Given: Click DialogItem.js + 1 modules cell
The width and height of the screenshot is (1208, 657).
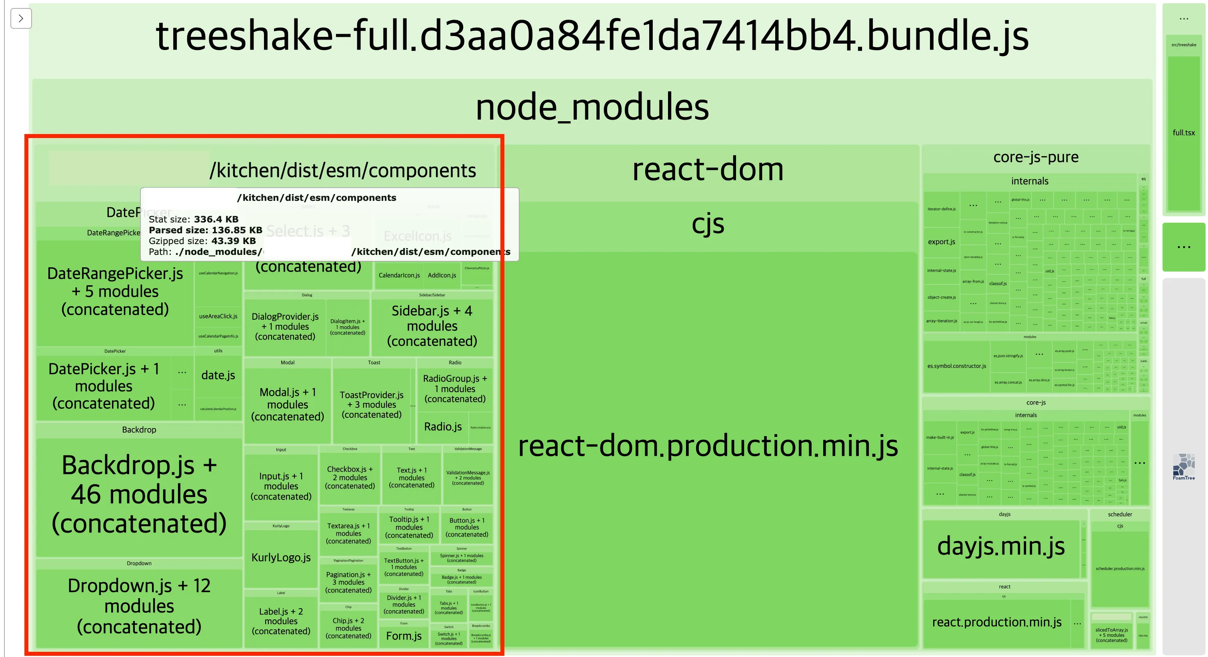Looking at the screenshot, I should 348,327.
